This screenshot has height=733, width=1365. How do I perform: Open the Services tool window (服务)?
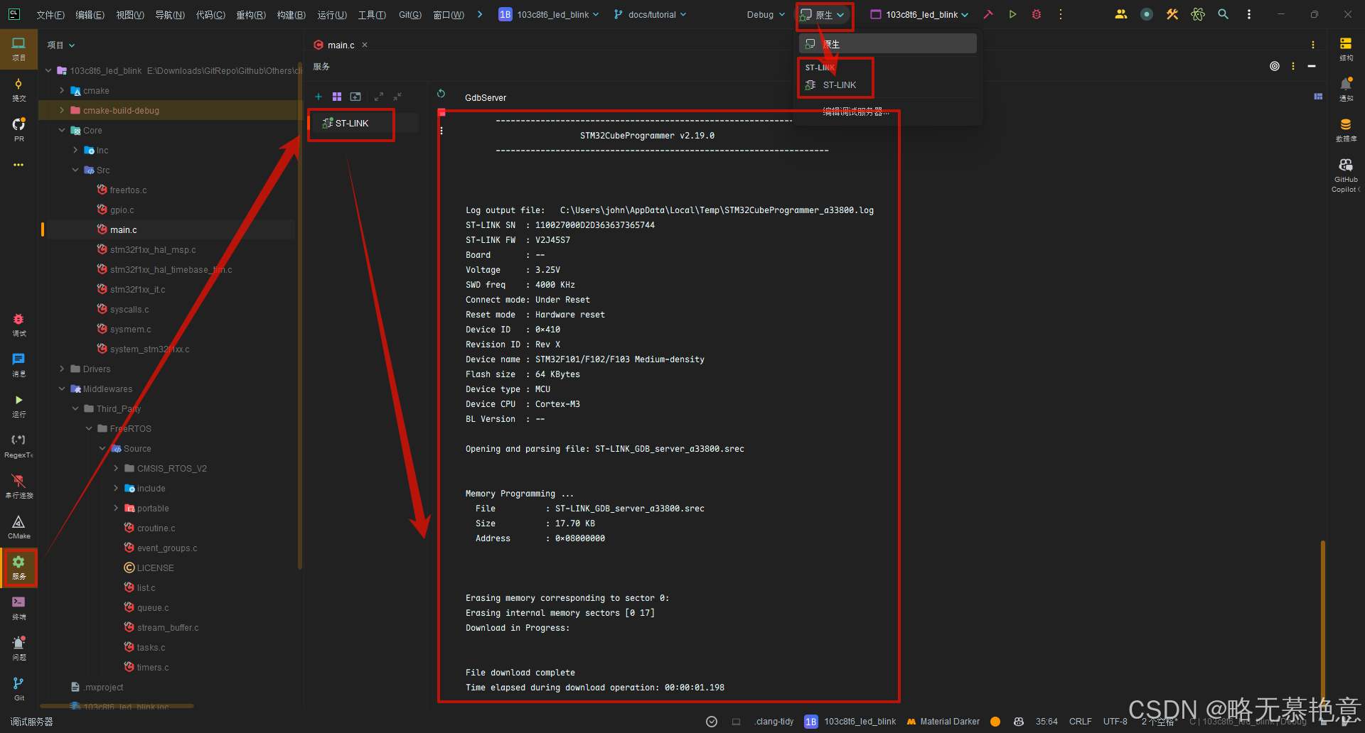click(18, 568)
